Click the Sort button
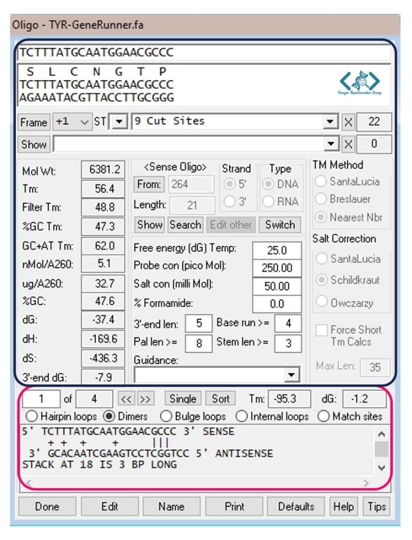The image size is (412, 540). [x=220, y=399]
